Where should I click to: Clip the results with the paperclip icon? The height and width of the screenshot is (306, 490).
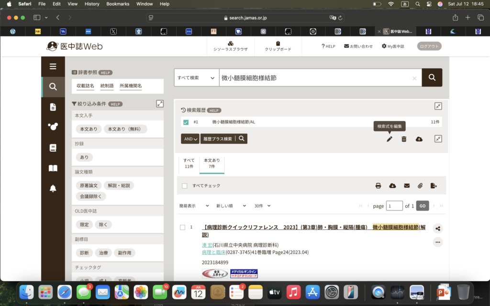(x=420, y=186)
